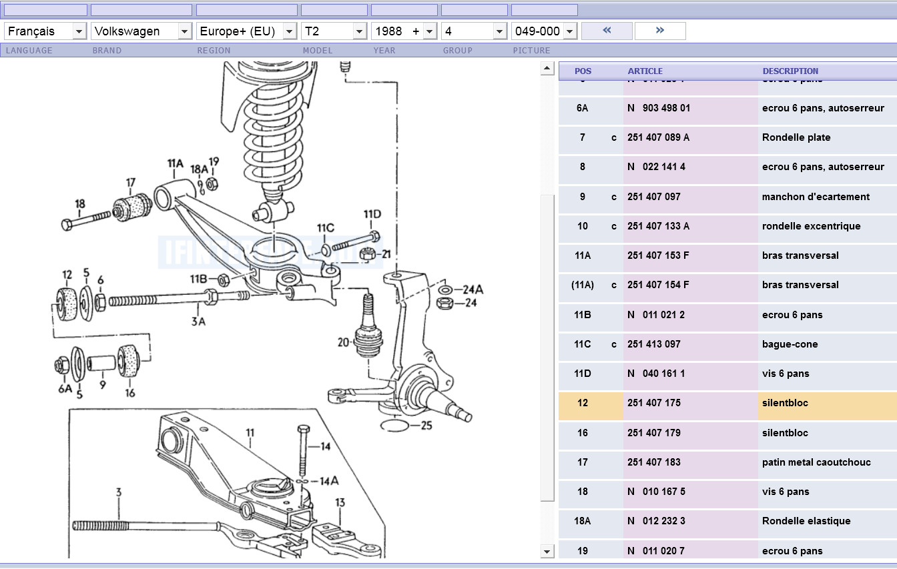Expand the Group dropdown showing 4
Image resolution: width=897 pixels, height=569 pixels.
coord(474,31)
